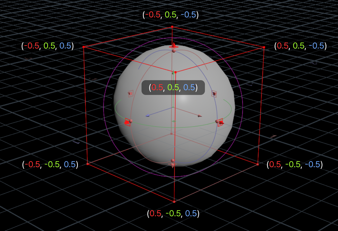Click the label text (0.5, -0.5, 0.5)
Screen dimensions: 338x231
click(173, 214)
